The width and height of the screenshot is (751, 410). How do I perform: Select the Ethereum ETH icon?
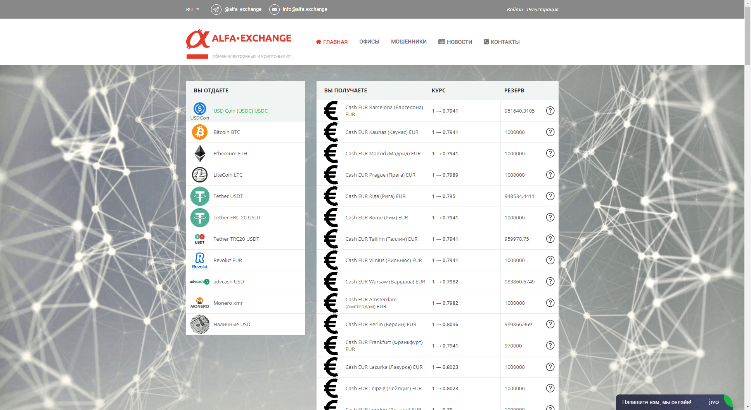tap(199, 153)
